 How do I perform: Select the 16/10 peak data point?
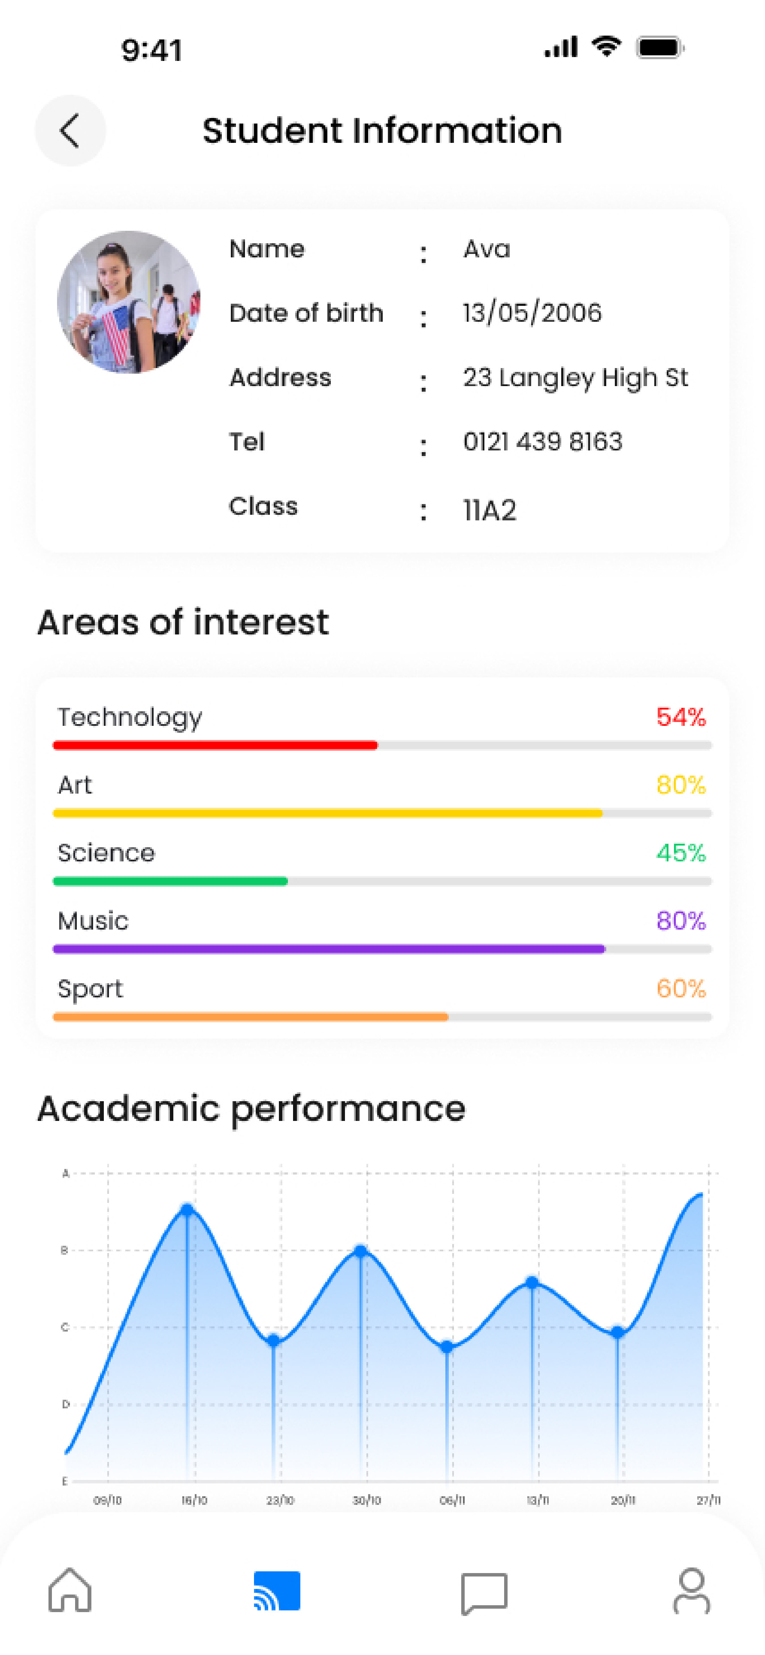187,1210
